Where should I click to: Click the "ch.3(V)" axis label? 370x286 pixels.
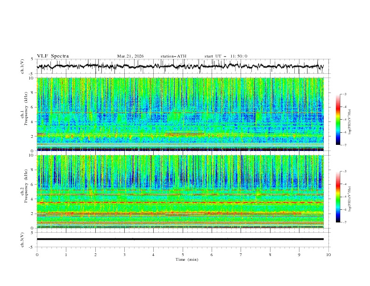coord(22,240)
